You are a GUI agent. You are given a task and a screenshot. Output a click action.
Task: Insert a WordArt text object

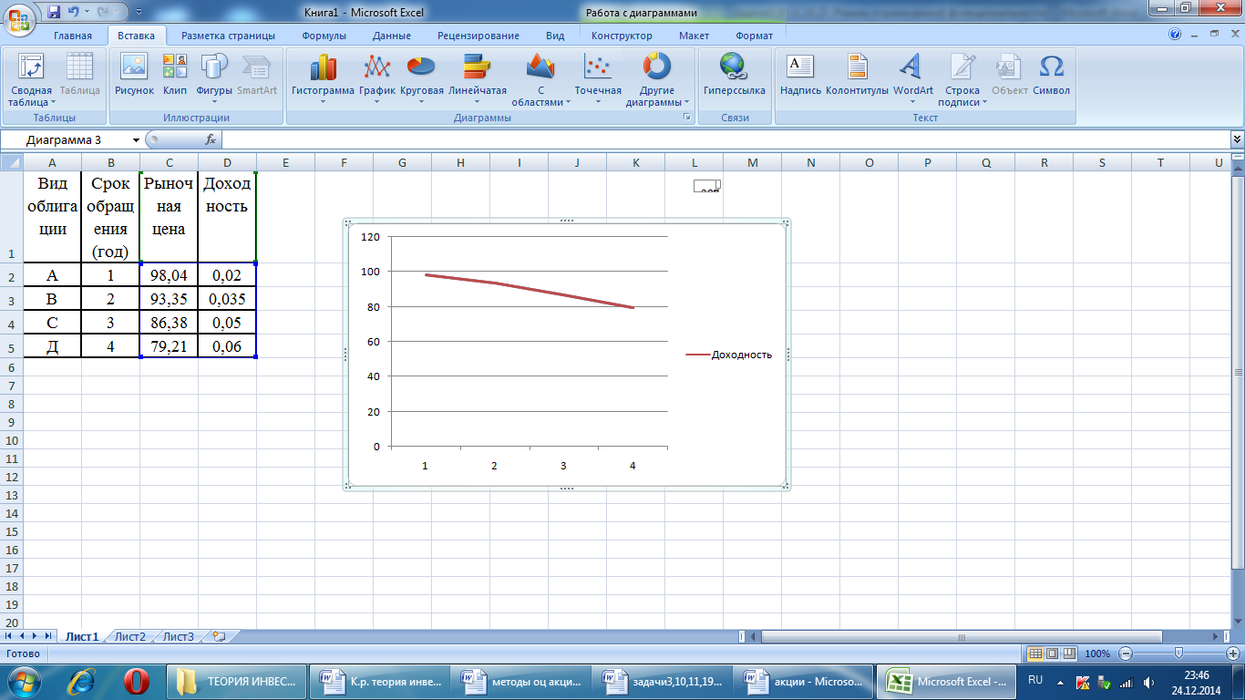click(x=912, y=77)
